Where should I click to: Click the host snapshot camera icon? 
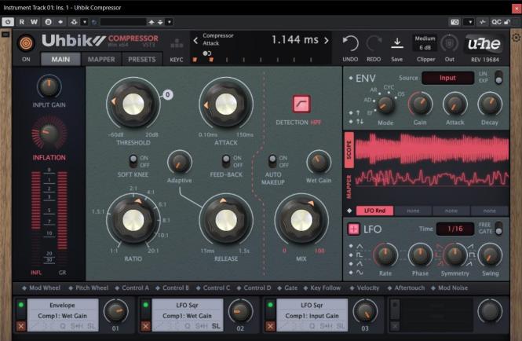tap(454, 22)
